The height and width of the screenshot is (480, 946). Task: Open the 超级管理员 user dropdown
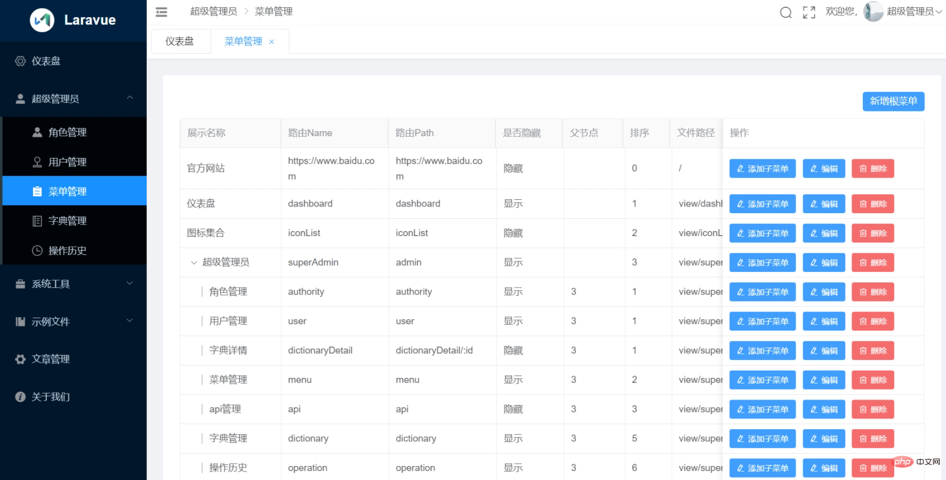(x=914, y=12)
